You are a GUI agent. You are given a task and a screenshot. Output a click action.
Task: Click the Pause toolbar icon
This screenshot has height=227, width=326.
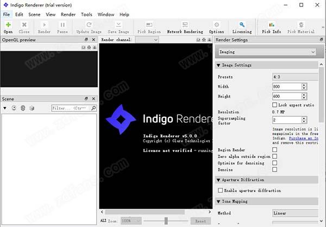click(62, 28)
